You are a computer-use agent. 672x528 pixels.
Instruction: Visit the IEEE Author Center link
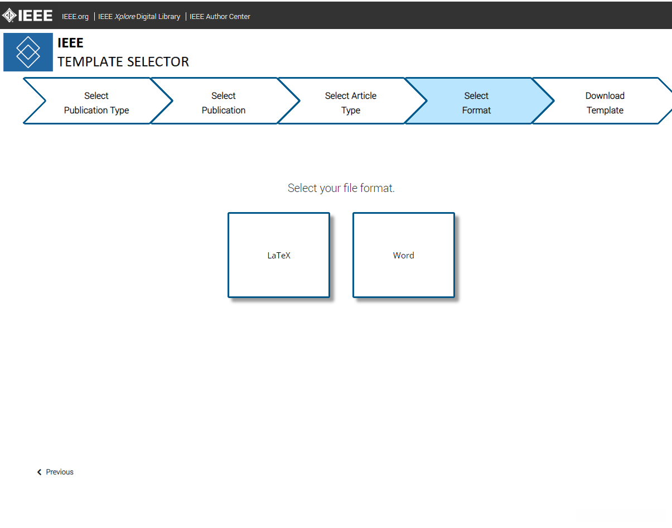220,16
